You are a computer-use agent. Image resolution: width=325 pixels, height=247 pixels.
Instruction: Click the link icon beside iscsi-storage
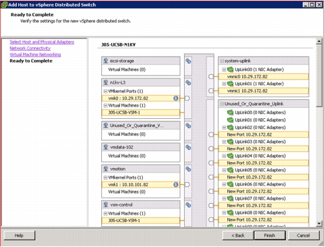click(x=188, y=61)
